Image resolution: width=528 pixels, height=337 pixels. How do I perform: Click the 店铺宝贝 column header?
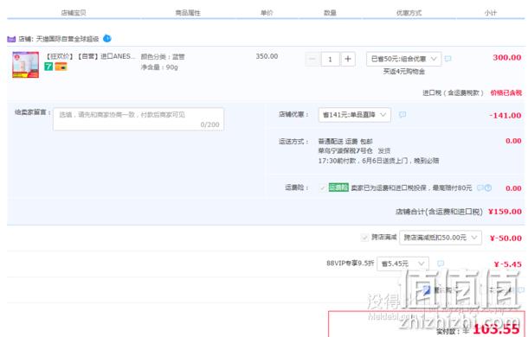(x=74, y=13)
